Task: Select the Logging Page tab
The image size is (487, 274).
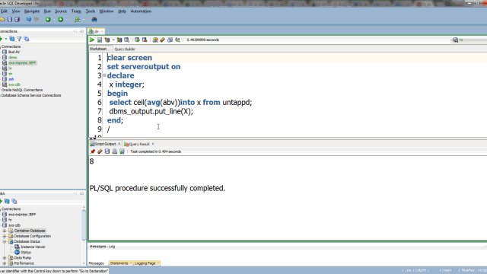Action: click(x=145, y=263)
